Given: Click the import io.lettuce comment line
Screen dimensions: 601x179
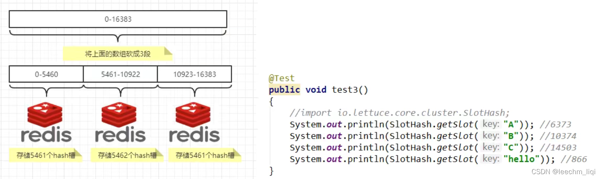Looking at the screenshot, I should pyautogui.click(x=399, y=113).
